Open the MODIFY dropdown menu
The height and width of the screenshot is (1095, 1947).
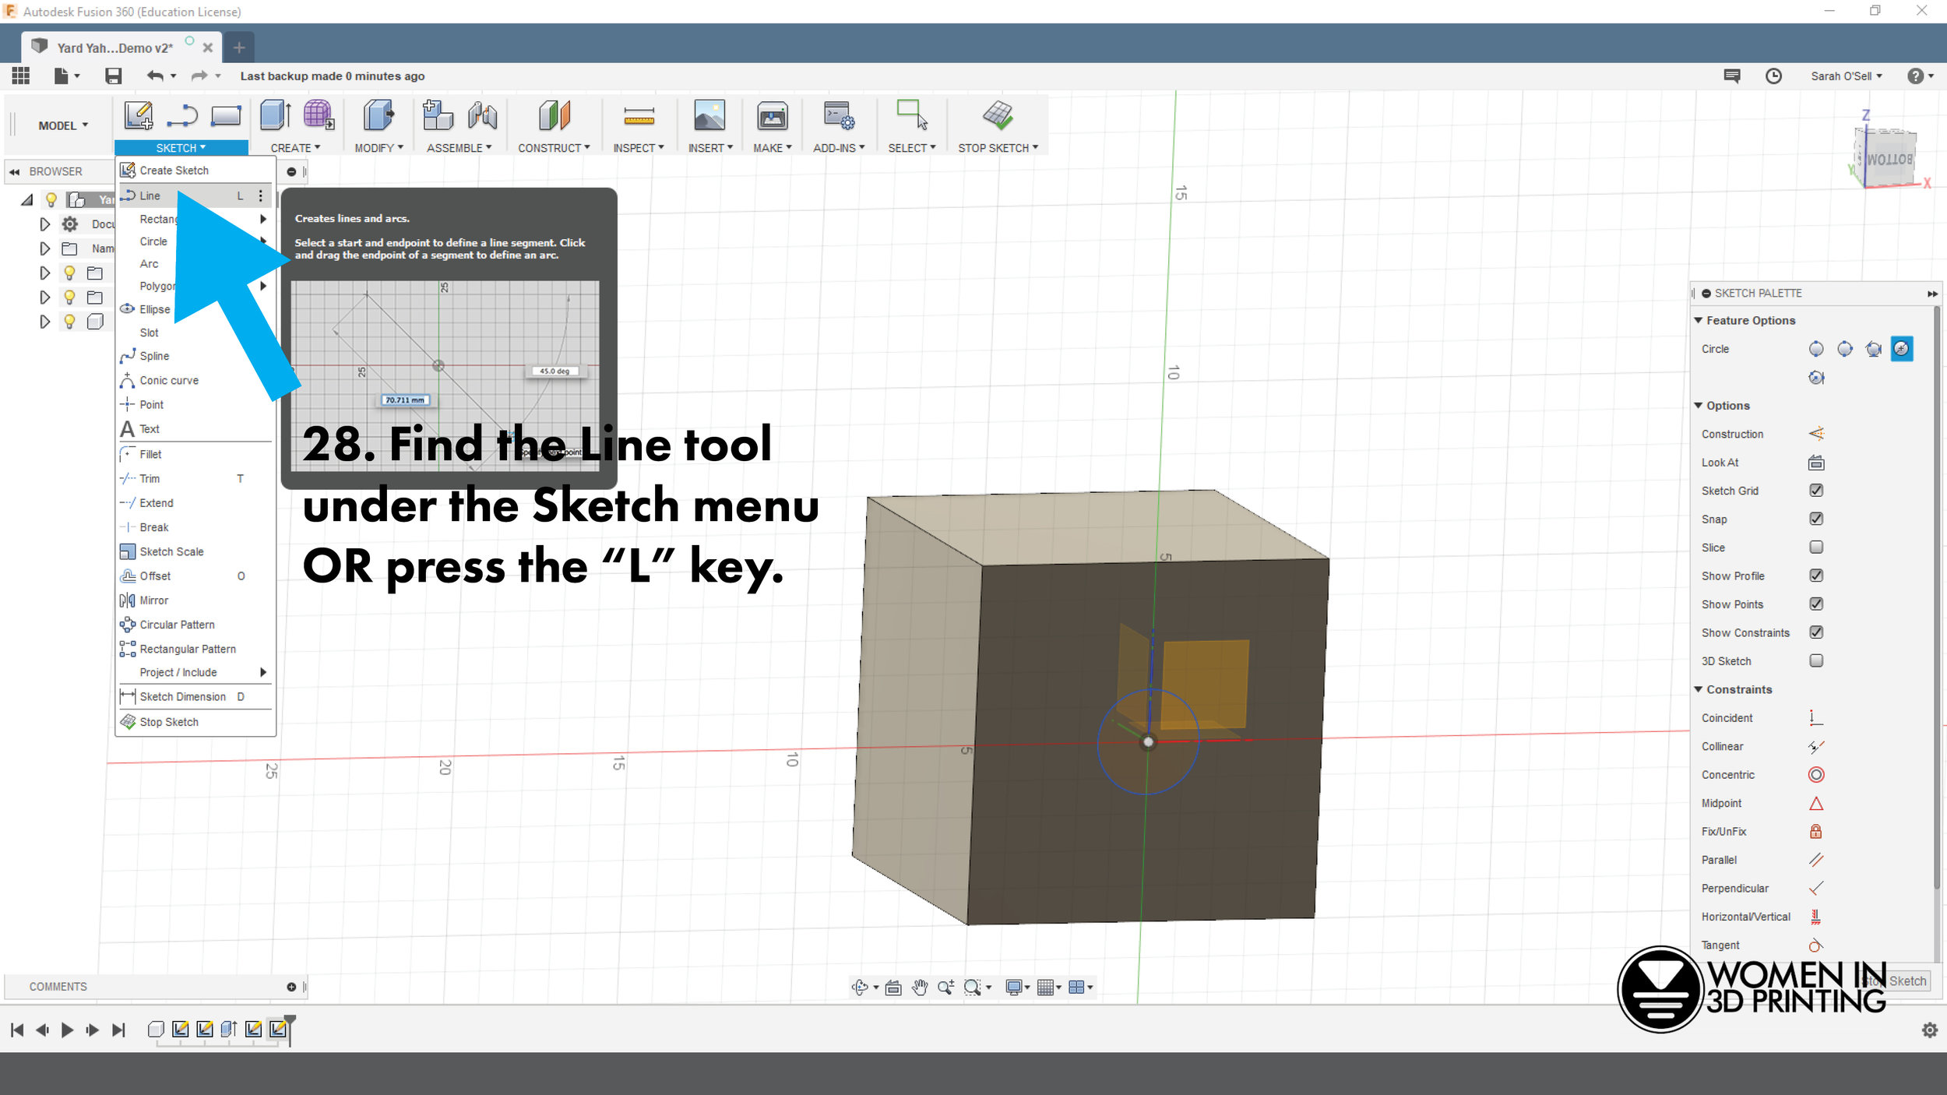point(378,148)
